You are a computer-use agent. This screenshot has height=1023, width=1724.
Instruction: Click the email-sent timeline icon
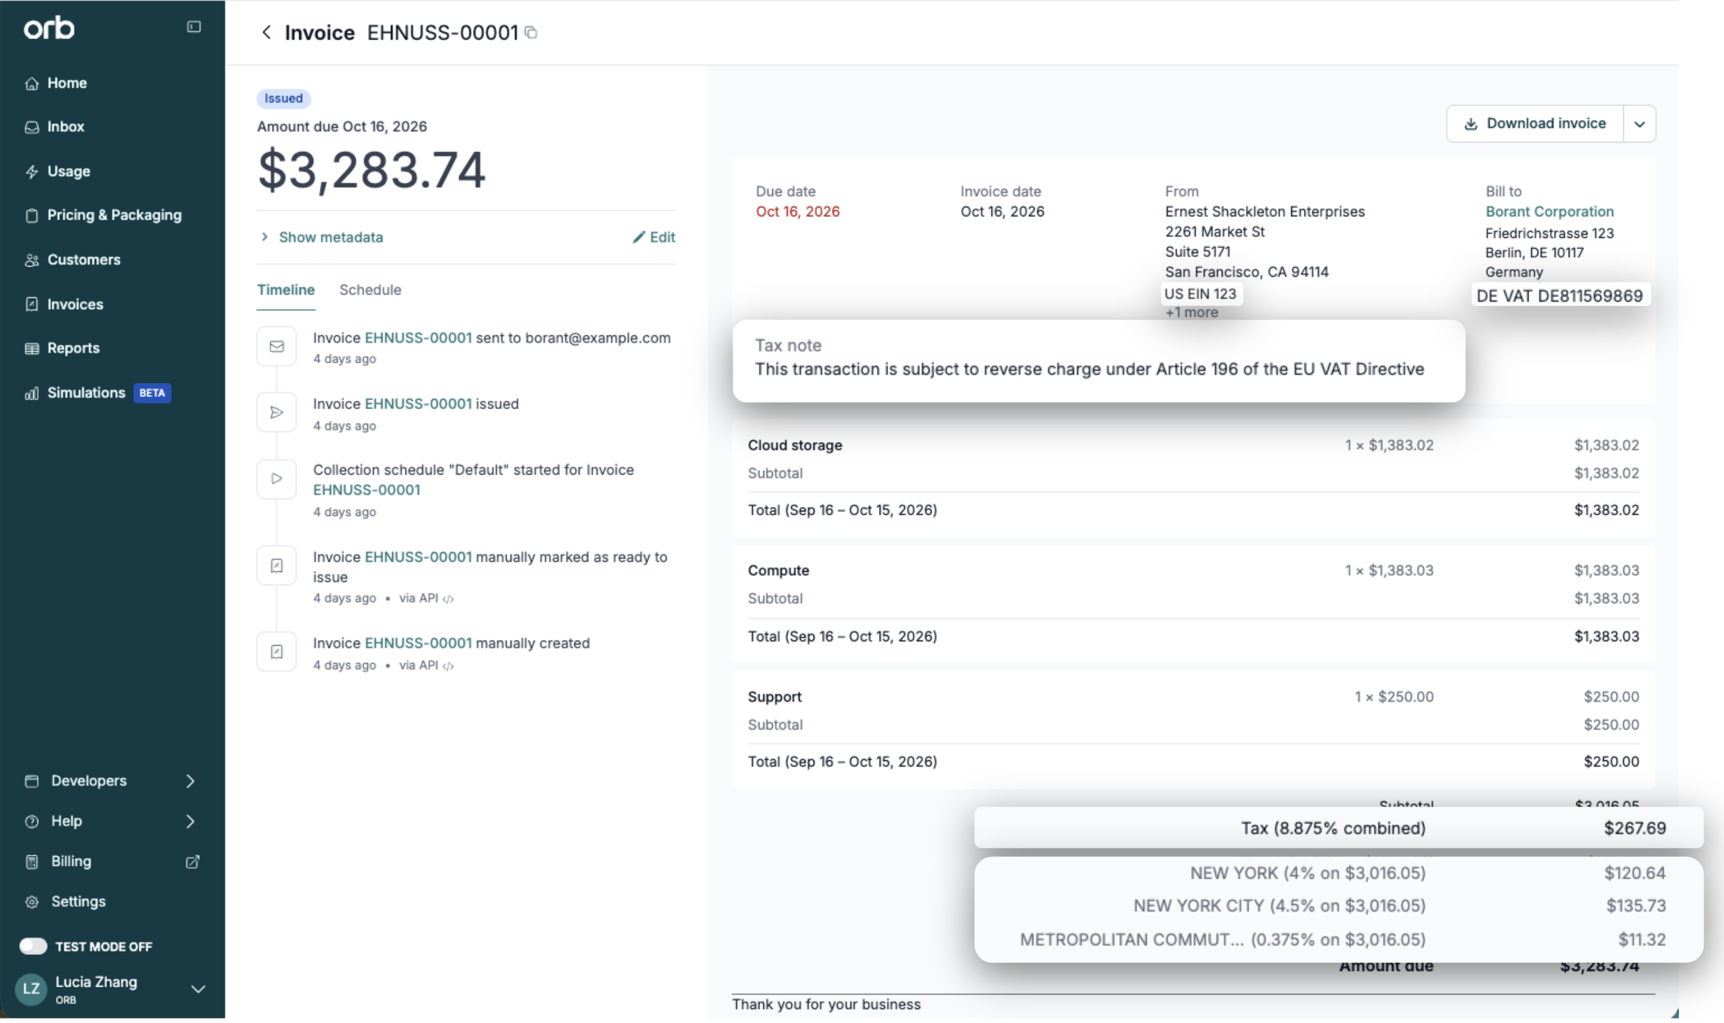276,346
